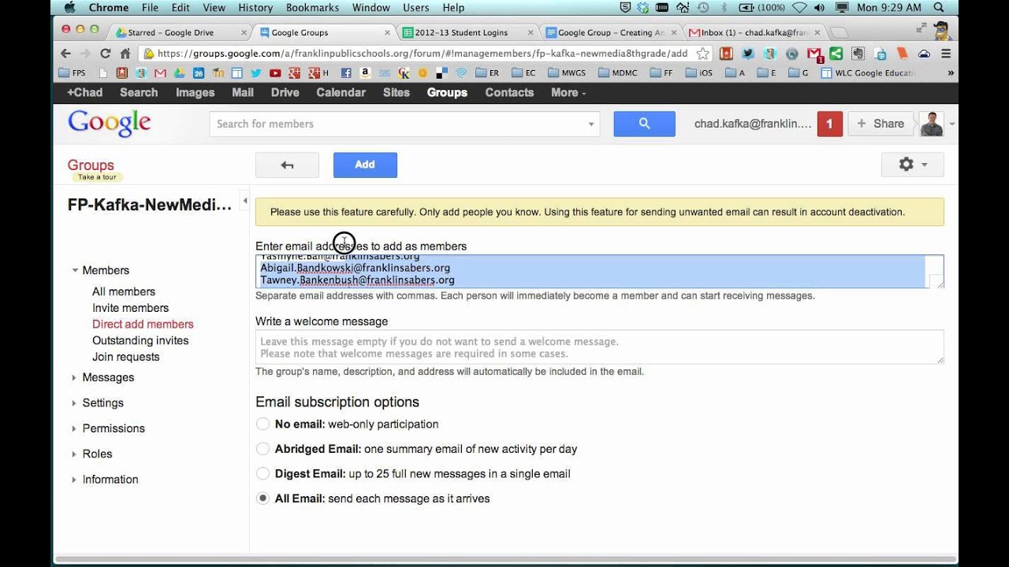This screenshot has width=1009, height=567.
Task: Open the Bookmarks menu in Chrome
Action: (313, 8)
